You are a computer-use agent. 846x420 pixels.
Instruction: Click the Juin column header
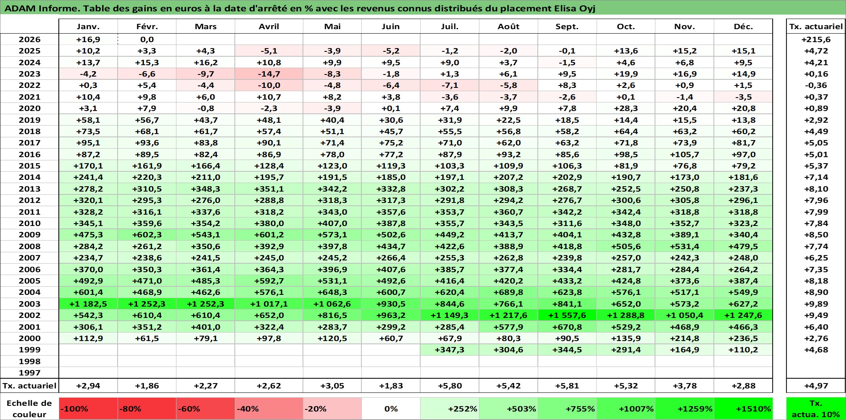[391, 26]
